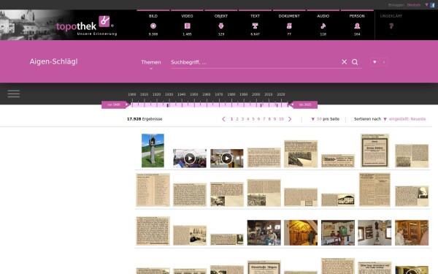Click the info button right of the heart
This screenshot has height=274, width=438.
click(384, 62)
